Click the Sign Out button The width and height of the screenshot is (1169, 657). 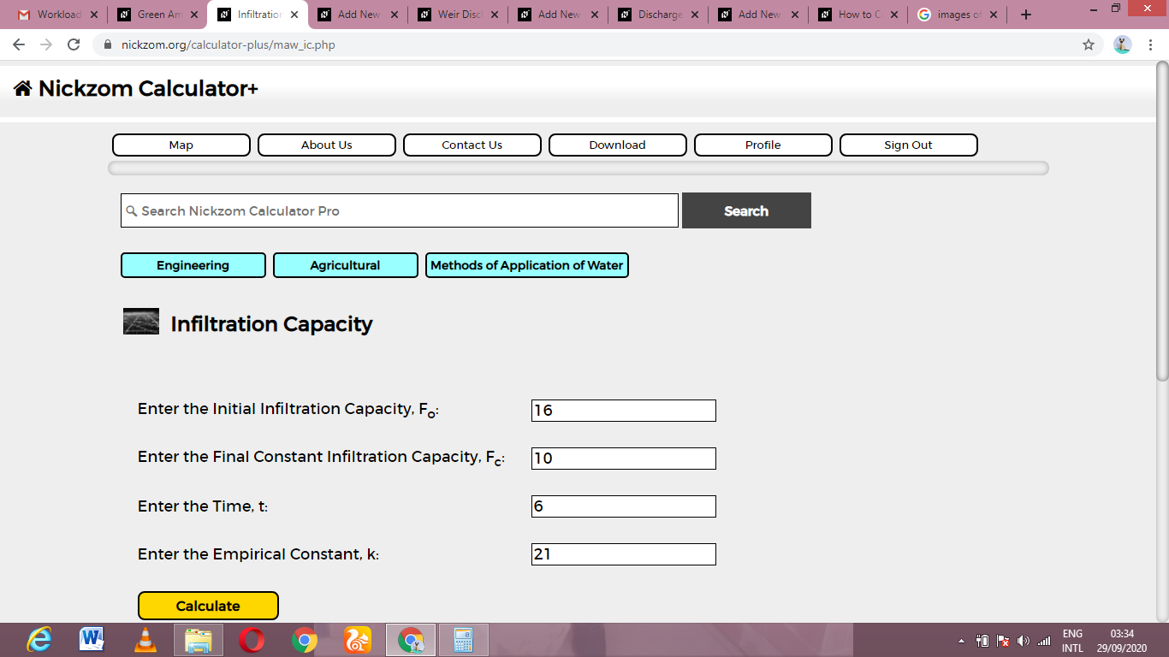pyautogui.click(x=909, y=145)
